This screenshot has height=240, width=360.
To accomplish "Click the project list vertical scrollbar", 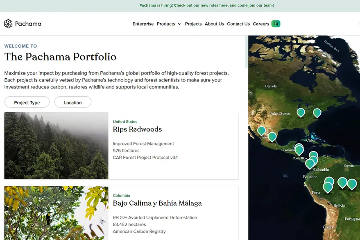I will (x=246, y=51).
